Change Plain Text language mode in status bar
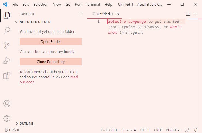This screenshot has width=202, height=133. pyautogui.click(x=173, y=130)
